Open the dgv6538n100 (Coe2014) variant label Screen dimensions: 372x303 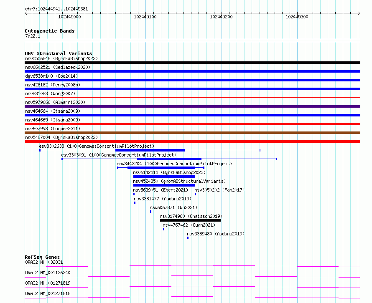point(51,76)
